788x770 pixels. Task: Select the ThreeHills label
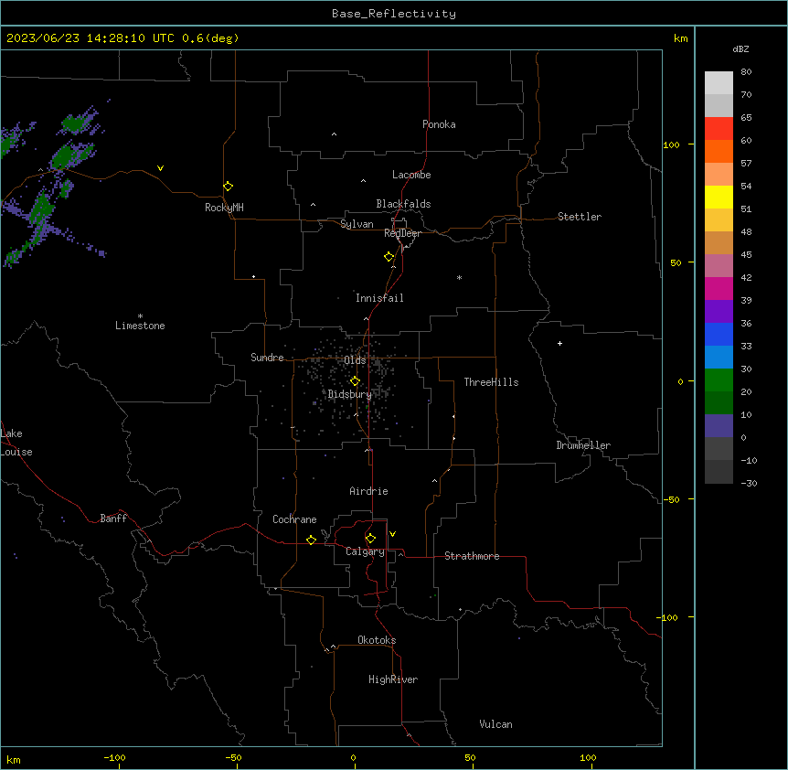tap(491, 382)
